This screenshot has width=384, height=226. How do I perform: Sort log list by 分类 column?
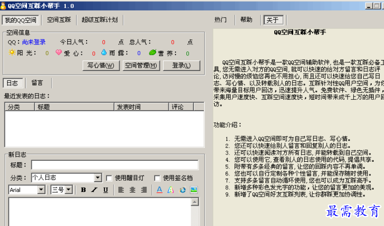(x=20, y=107)
